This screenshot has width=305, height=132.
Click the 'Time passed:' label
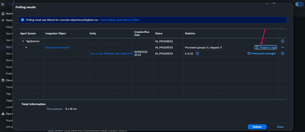(x=55, y=109)
